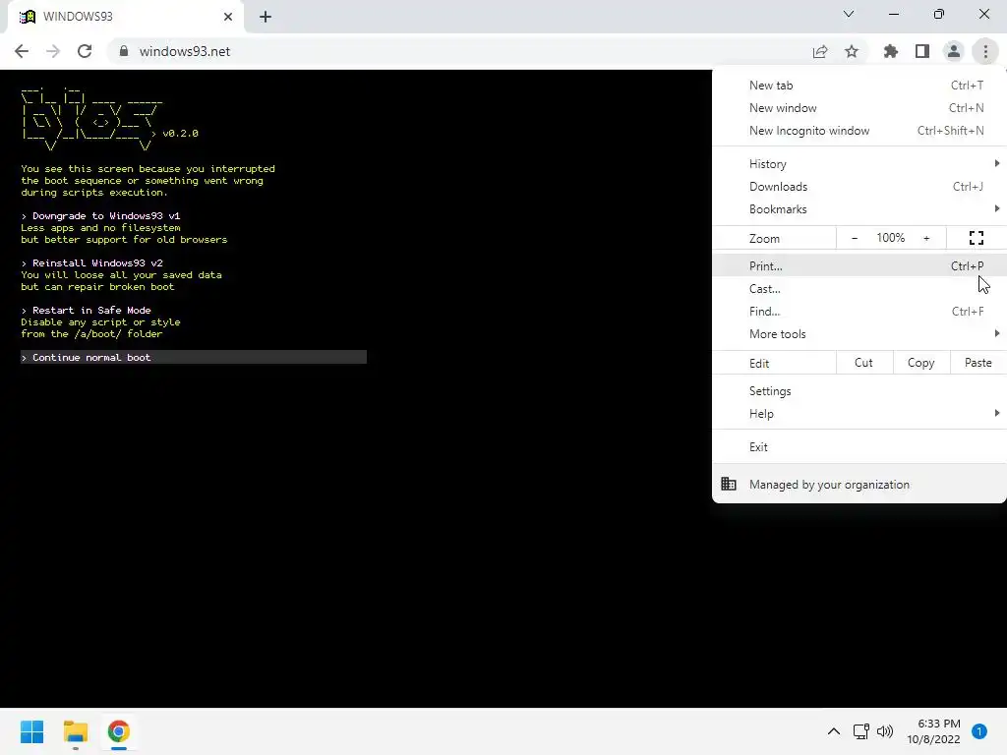
Task: Open a new tab with the plus button
Action: point(266,17)
